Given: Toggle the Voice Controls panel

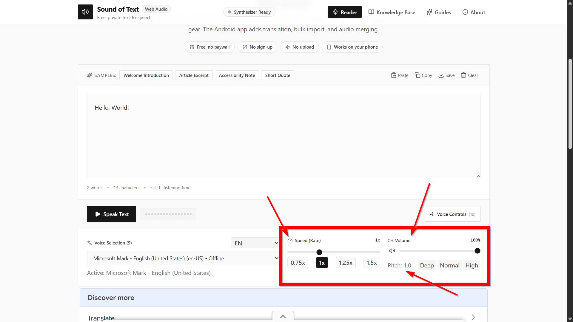Looking at the screenshot, I should tap(452, 214).
